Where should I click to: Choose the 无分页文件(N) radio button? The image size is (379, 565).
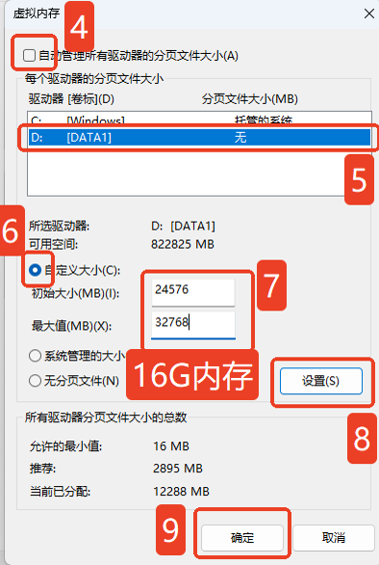35,381
